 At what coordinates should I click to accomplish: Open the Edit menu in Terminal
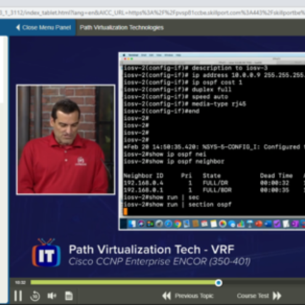click(151, 55)
